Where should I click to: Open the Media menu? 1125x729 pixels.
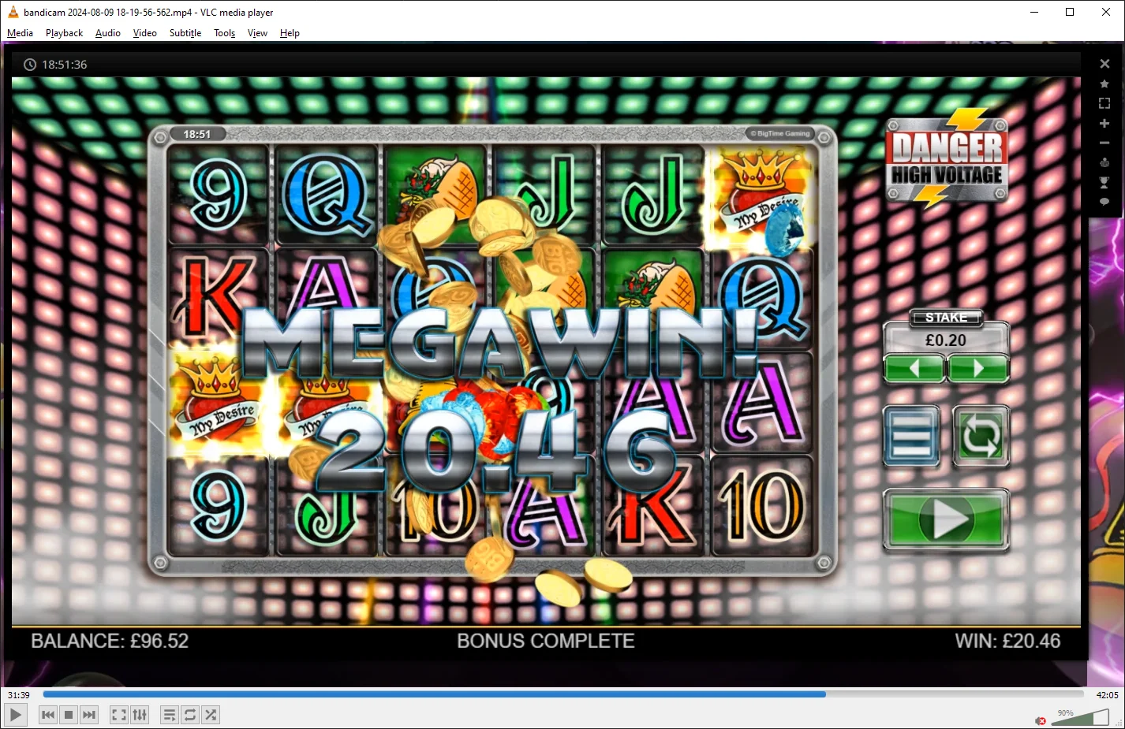coord(20,33)
